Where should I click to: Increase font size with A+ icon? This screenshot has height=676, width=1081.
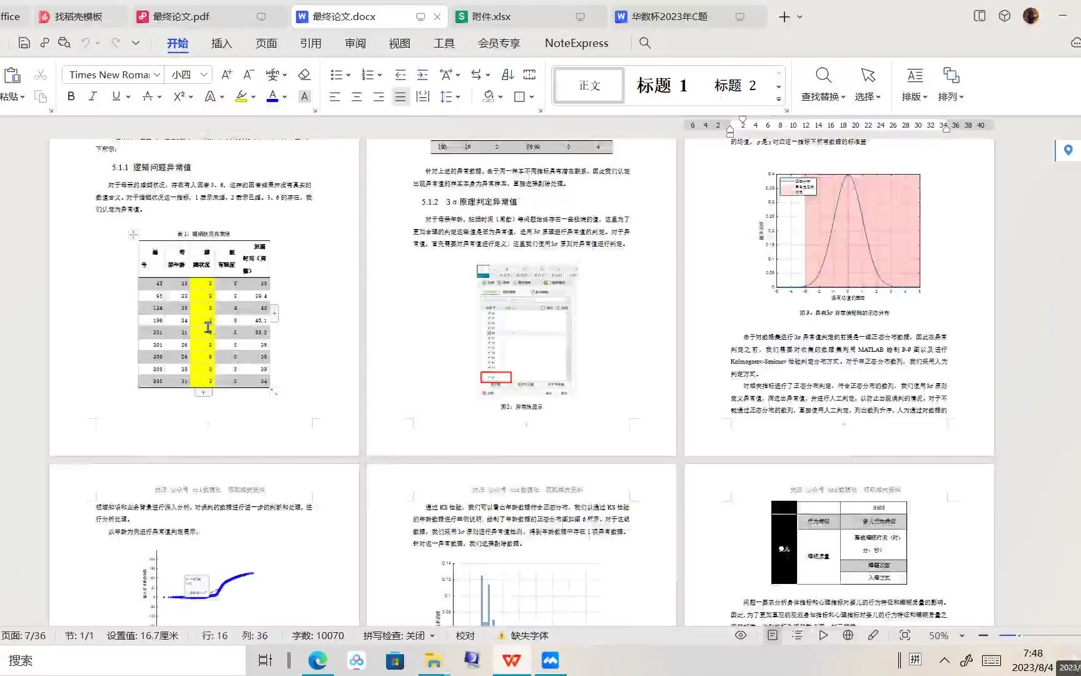coord(226,74)
